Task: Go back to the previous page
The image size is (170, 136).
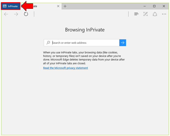Action: click(x=6, y=14)
